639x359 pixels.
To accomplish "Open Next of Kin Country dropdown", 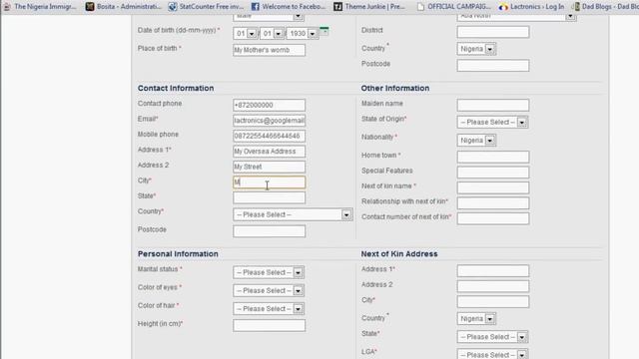I will pos(476,319).
